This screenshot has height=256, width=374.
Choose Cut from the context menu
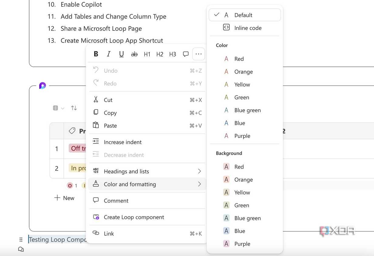[x=147, y=100]
